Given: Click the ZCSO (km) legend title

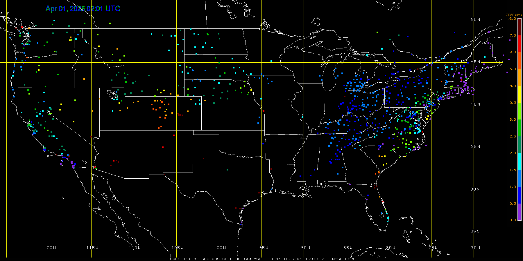Looking at the screenshot, I should (514, 15).
